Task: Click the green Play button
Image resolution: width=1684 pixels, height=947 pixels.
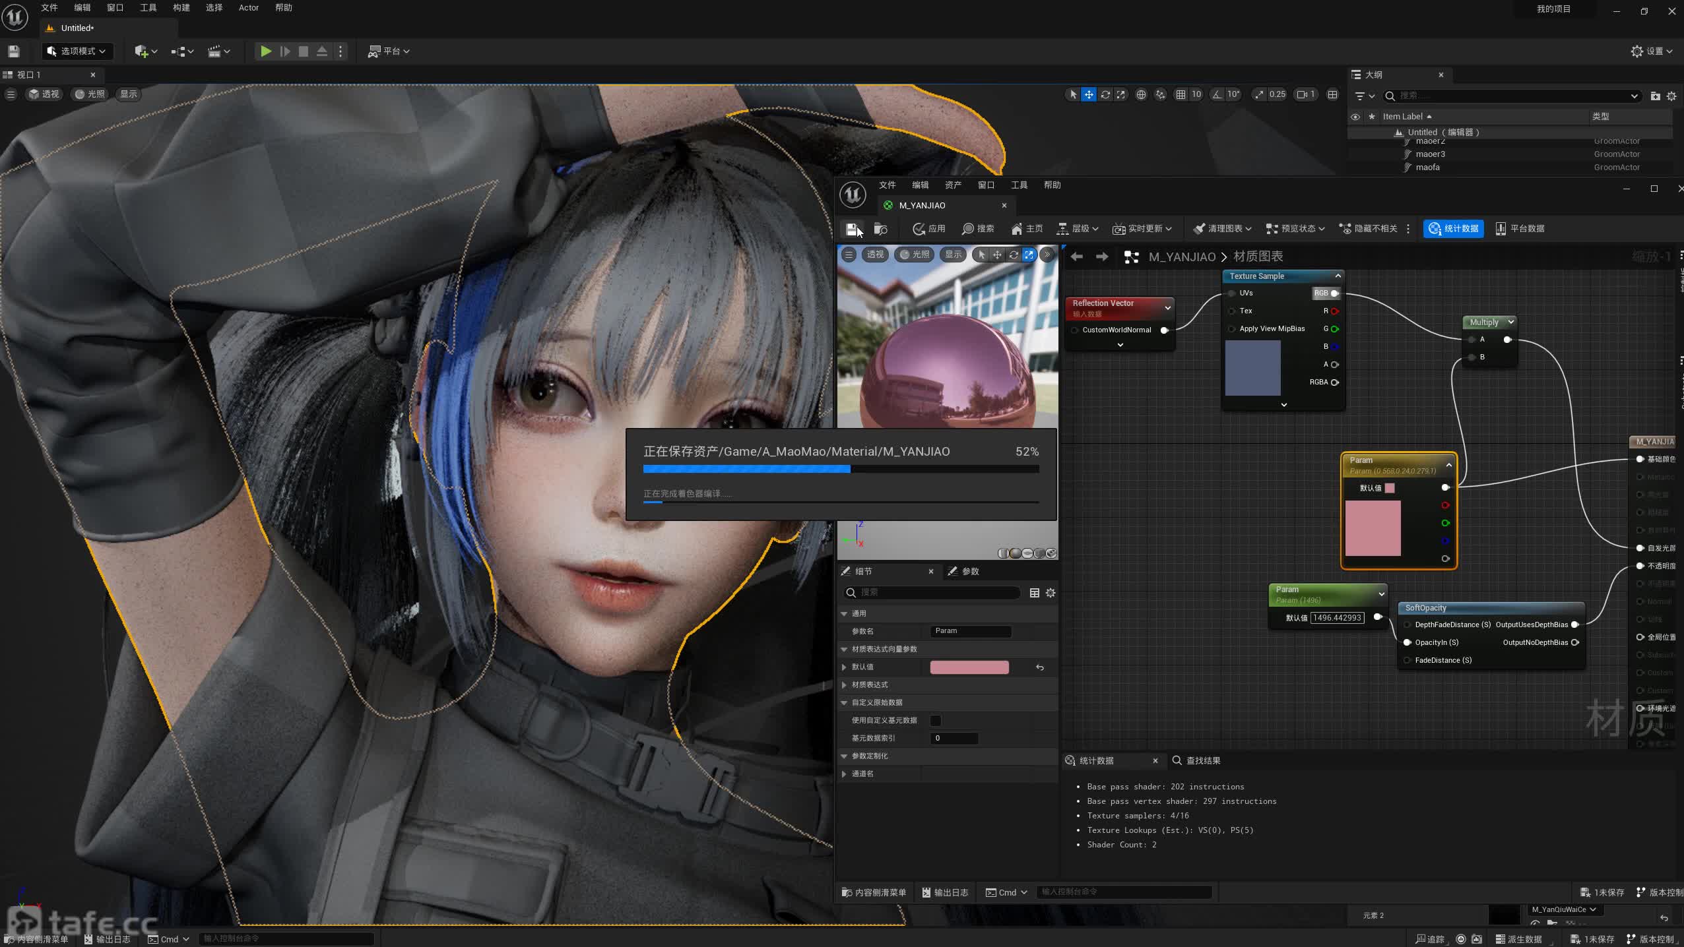Action: [265, 51]
